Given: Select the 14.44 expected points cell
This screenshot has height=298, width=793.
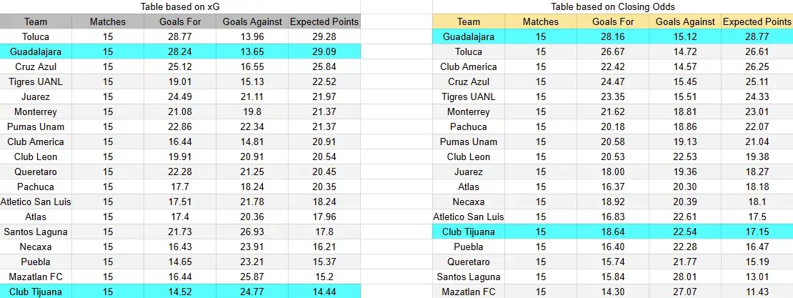Looking at the screenshot, I should click(x=324, y=292).
